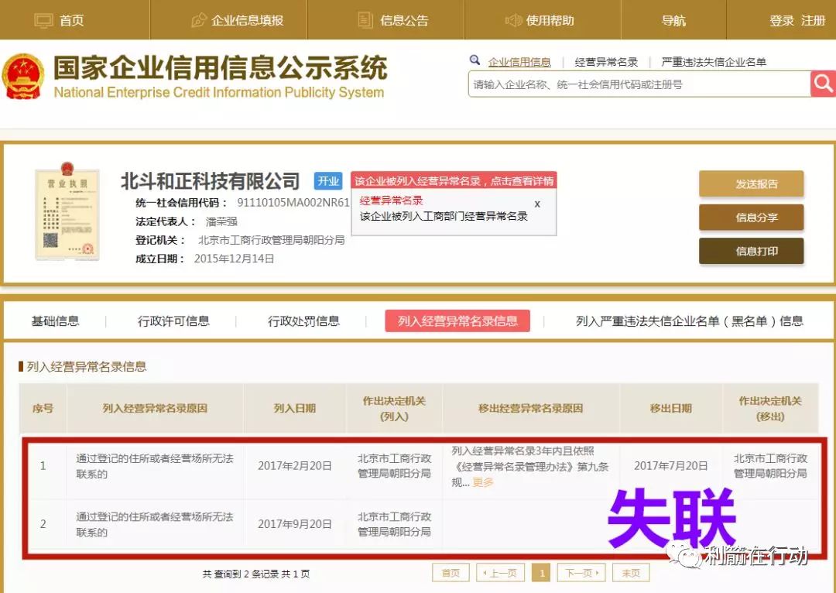Click the magnifier icon before 企业信用信息
The image size is (836, 593).
474,60
